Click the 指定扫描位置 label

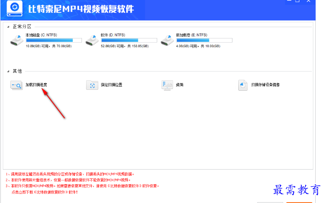(112, 85)
